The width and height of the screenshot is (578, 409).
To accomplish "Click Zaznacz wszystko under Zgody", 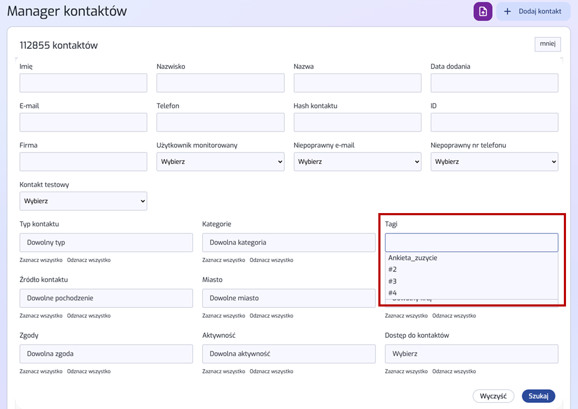I will click(41, 371).
